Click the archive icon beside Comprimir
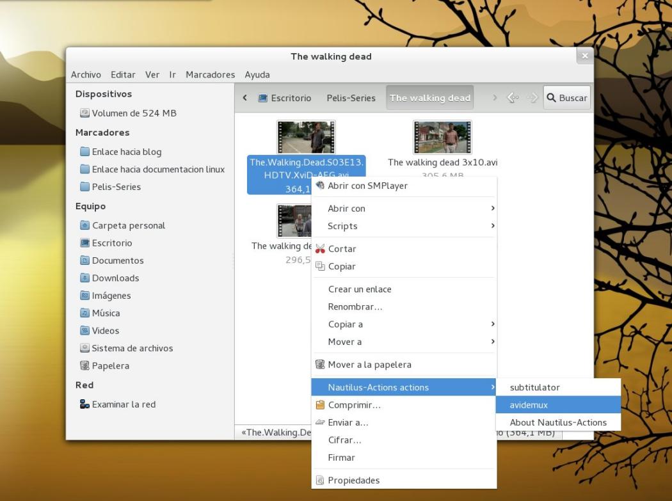 pos(320,405)
